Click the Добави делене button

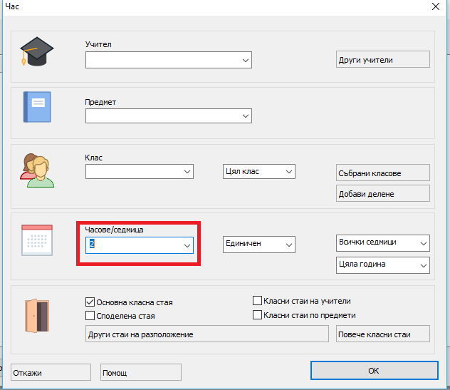pos(383,194)
